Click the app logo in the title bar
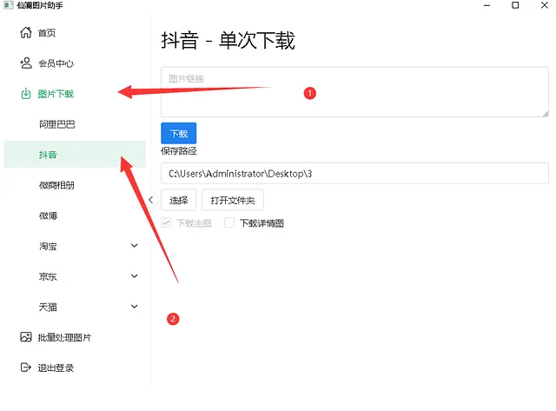 coord(8,5)
